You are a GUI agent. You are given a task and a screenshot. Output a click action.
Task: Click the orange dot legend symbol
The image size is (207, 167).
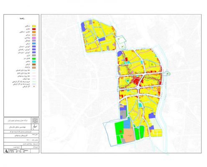[x=34, y=86]
